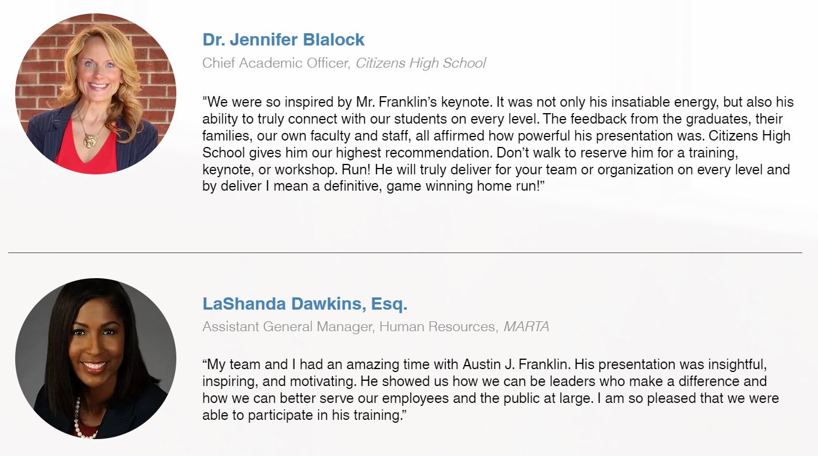Click the pearl necklace in the lower photo
818x456 pixels.
click(x=78, y=417)
